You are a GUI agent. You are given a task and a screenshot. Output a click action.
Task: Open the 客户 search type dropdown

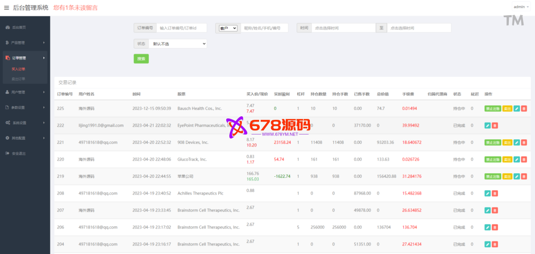tap(228, 28)
